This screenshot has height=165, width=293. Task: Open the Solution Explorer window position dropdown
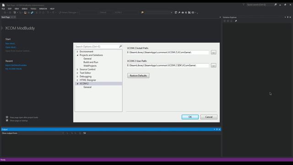[x=285, y=17]
